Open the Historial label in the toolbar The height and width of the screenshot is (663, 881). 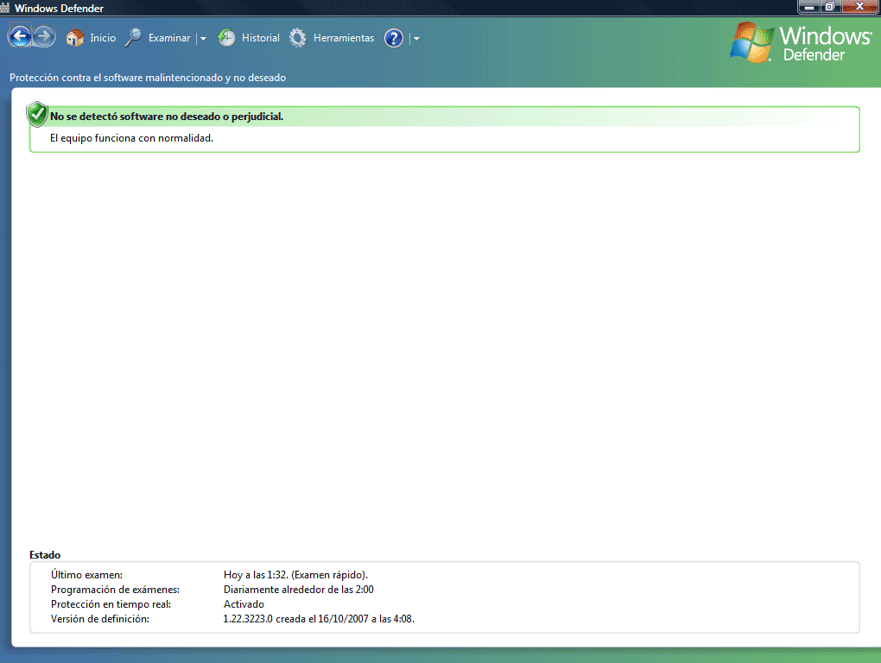pos(261,38)
